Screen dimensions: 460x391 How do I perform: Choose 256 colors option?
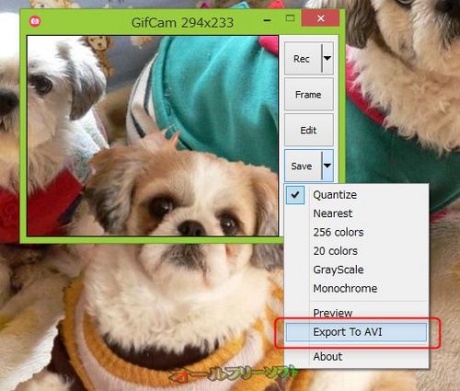coord(356,232)
